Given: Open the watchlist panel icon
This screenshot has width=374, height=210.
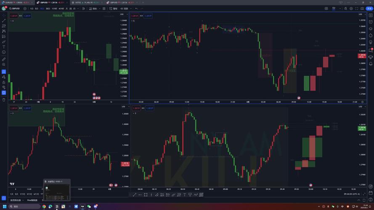Looking at the screenshot, I should click(x=371, y=16).
